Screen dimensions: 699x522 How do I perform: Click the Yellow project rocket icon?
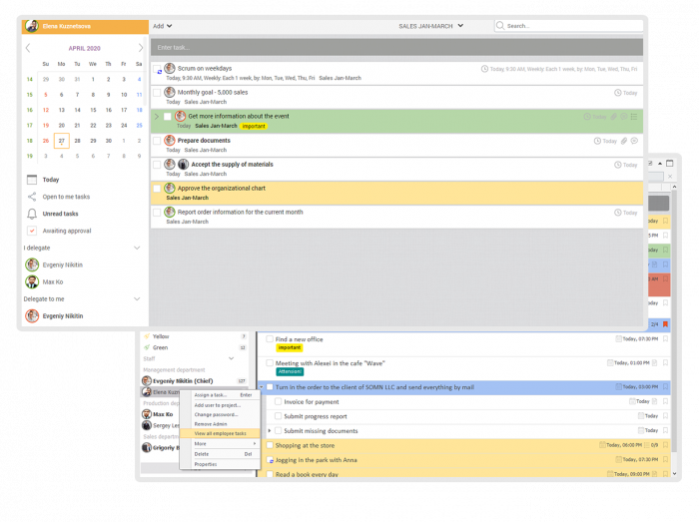[147, 336]
